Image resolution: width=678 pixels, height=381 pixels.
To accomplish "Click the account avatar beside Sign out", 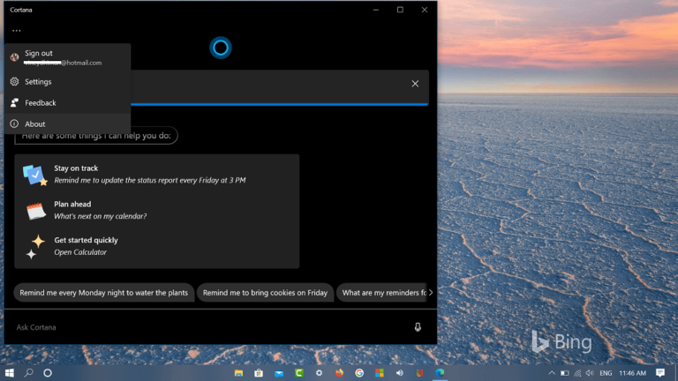I will click(15, 57).
